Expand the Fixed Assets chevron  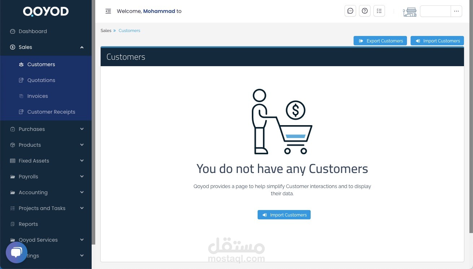coord(82,161)
